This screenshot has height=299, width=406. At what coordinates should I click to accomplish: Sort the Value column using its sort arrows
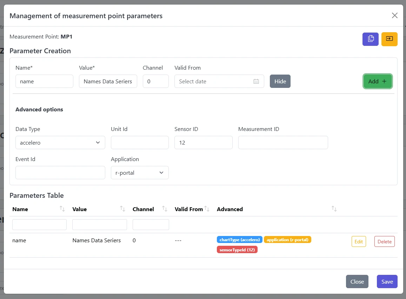tap(122, 209)
